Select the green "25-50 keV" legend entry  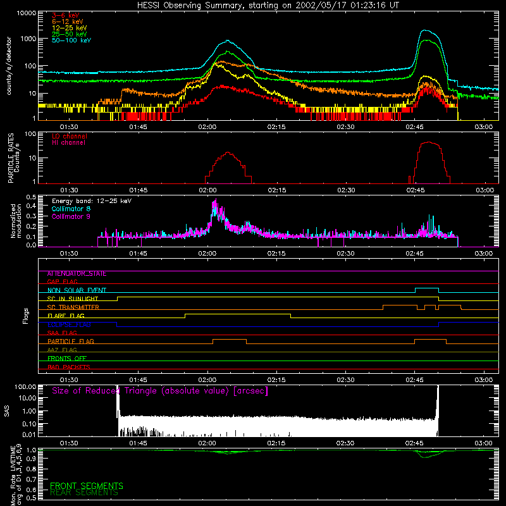coord(70,34)
